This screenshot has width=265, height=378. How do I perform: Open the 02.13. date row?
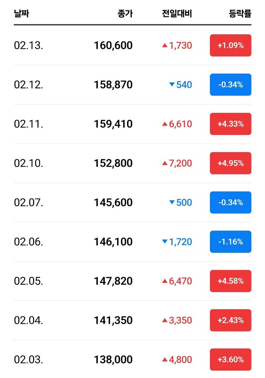132,45
